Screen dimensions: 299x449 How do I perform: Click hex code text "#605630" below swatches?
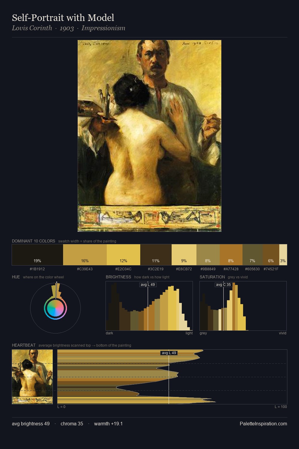253,269
